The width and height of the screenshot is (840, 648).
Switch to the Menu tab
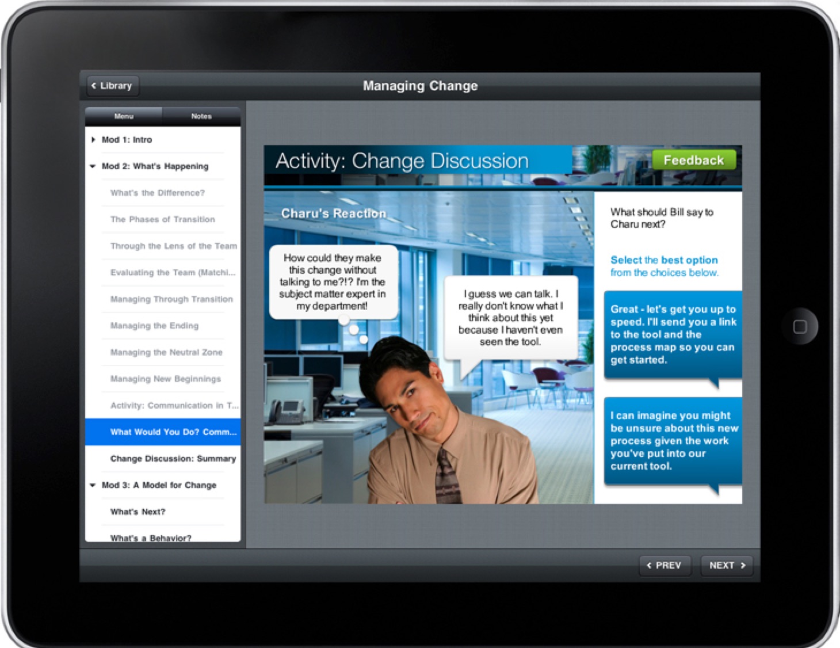pos(124,116)
